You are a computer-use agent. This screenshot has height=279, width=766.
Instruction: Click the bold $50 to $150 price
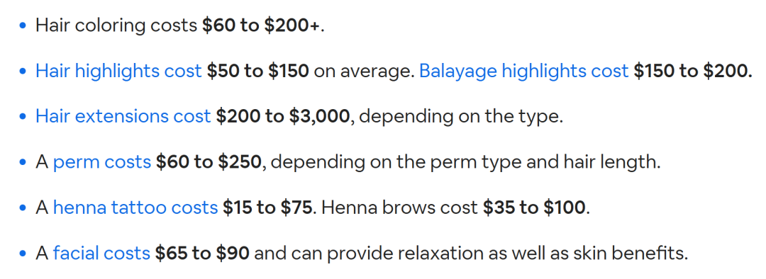point(257,72)
